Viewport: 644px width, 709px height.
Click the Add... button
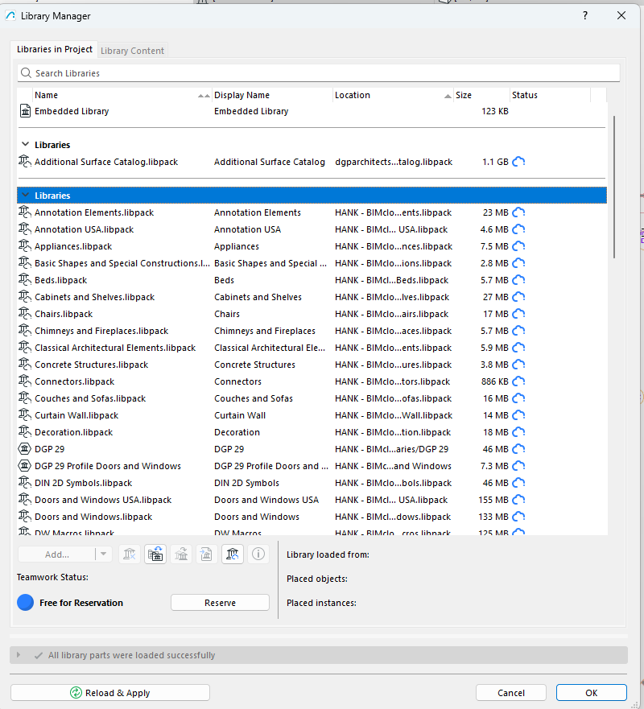[x=56, y=554]
